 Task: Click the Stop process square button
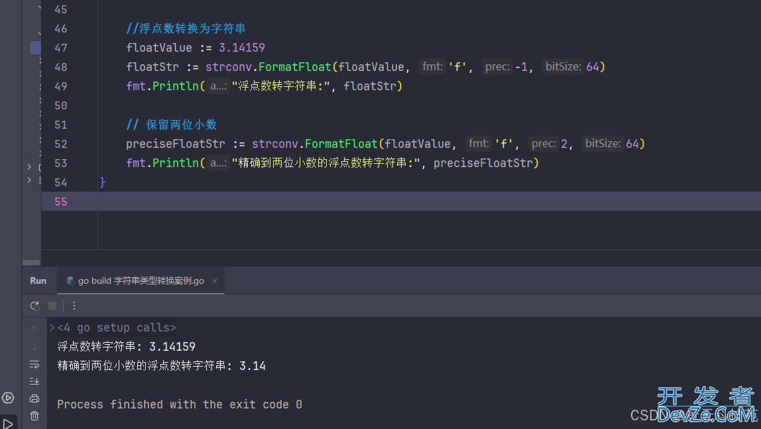point(52,306)
